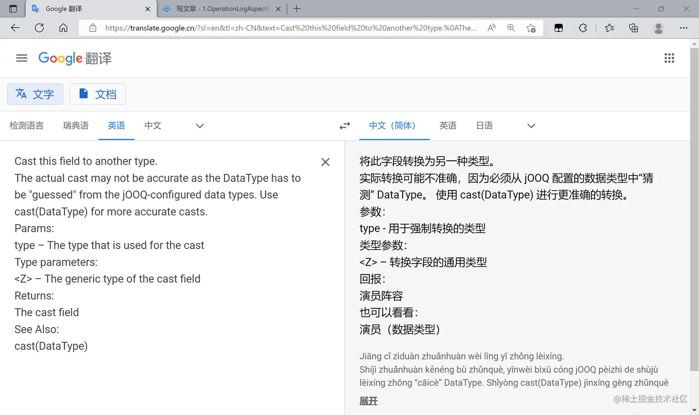699x415 pixels.
Task: Select 文档 document translation mode
Action: (98, 94)
